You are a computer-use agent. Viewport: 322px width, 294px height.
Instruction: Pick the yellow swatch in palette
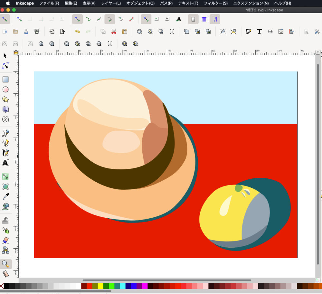click(100, 286)
